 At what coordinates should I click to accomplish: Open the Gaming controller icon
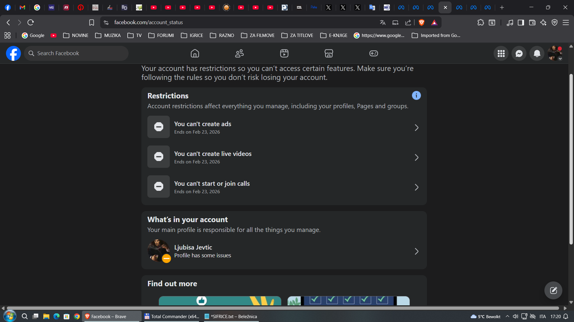pyautogui.click(x=373, y=53)
